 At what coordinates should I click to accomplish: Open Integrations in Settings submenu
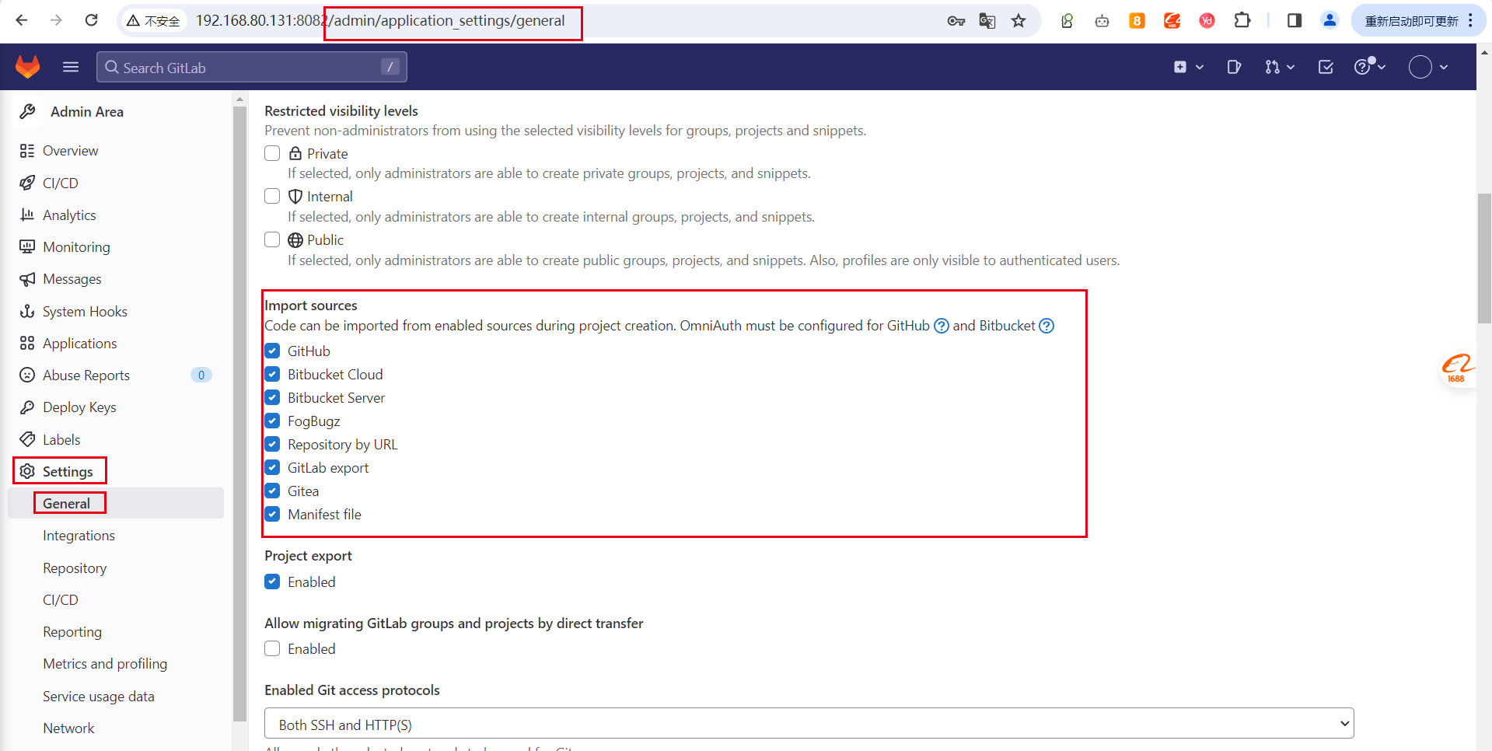(x=79, y=536)
